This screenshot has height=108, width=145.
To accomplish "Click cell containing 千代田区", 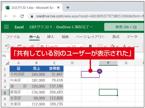I will tap(19, 75).
